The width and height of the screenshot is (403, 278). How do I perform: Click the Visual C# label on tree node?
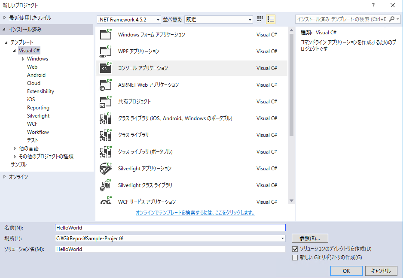[29, 51]
